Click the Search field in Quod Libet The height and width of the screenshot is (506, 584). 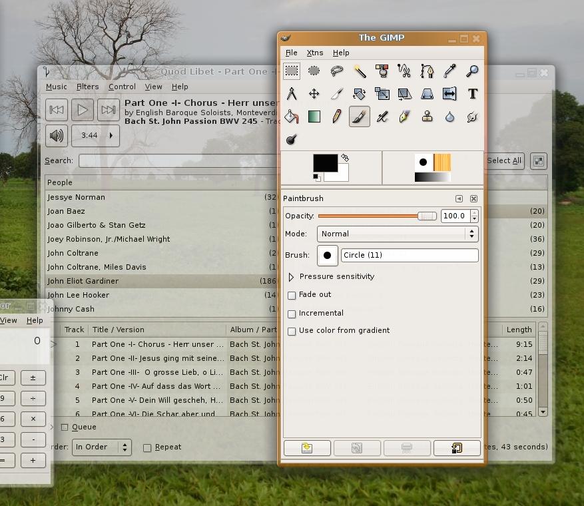[178, 161]
